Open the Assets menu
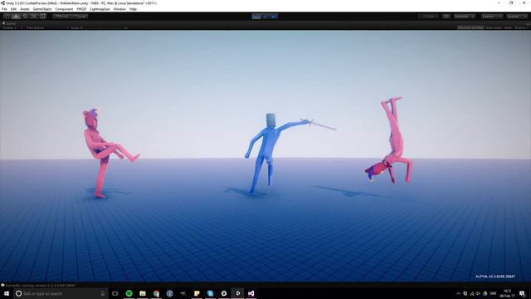Image resolution: width=531 pixels, height=299 pixels. [25, 9]
